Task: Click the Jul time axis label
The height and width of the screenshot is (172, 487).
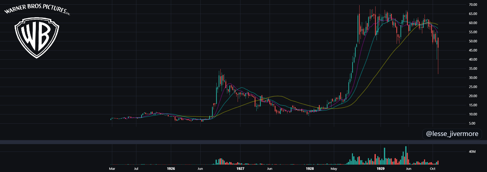Action: click(136, 169)
